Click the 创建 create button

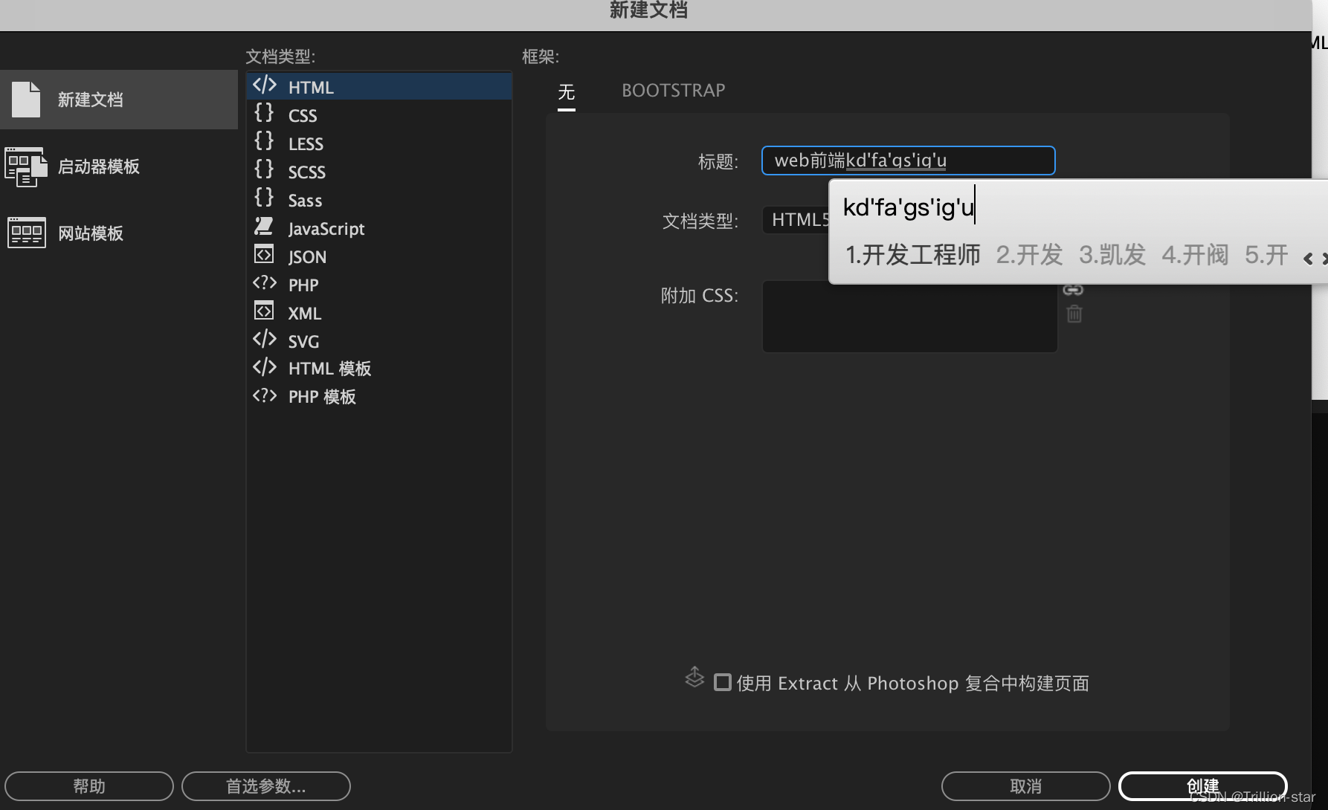(1203, 786)
